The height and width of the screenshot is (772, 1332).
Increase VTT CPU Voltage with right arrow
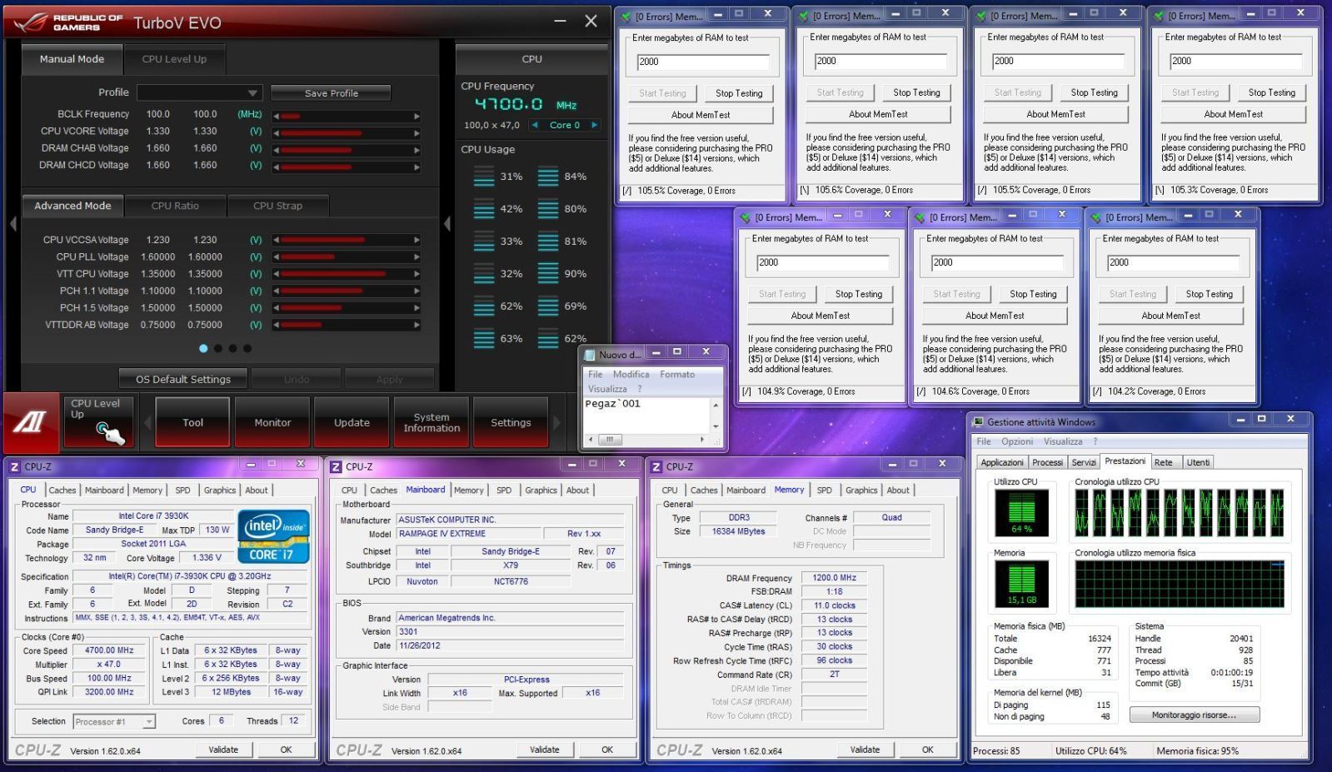(417, 275)
